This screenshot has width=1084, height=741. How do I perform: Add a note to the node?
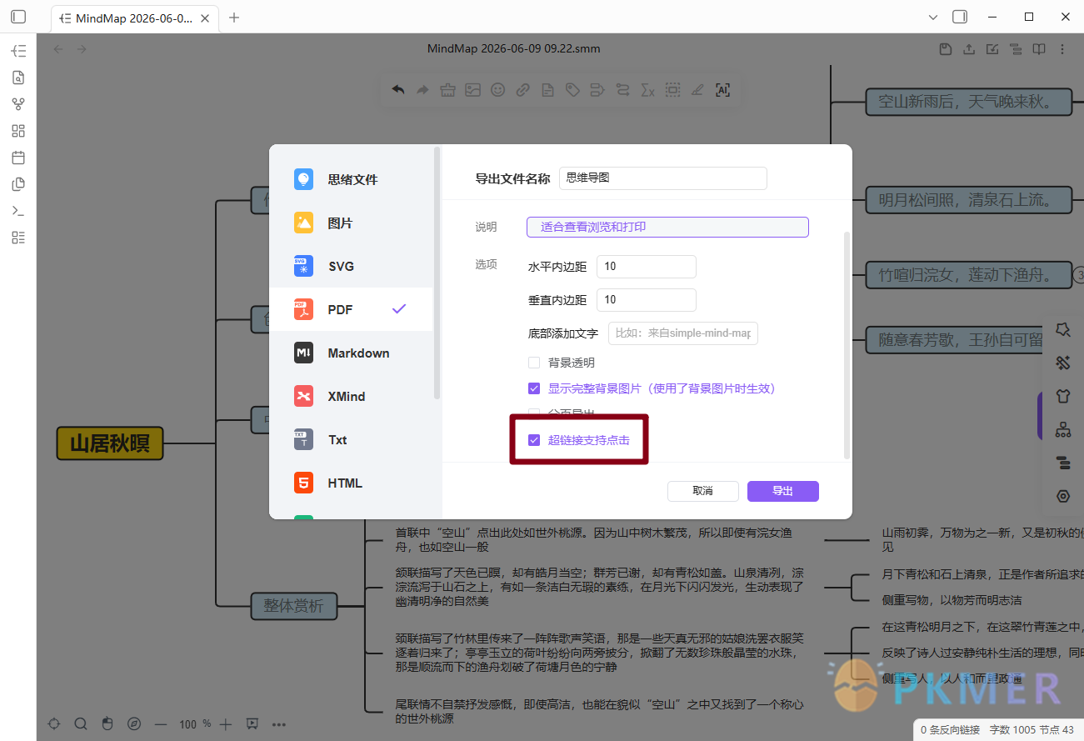(x=547, y=90)
